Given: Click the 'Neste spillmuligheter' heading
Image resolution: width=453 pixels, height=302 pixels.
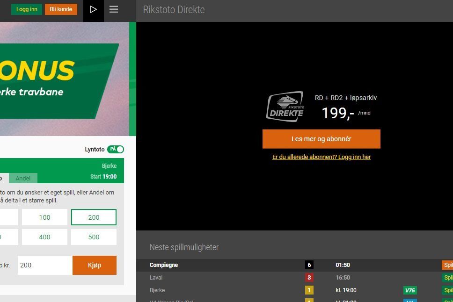Looking at the screenshot, I should [184, 247].
